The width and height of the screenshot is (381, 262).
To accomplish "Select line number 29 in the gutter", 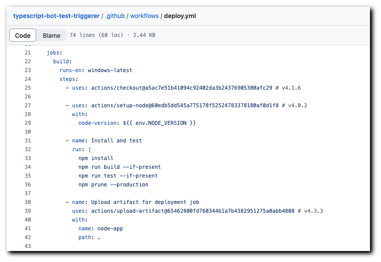I will (x=28, y=123).
